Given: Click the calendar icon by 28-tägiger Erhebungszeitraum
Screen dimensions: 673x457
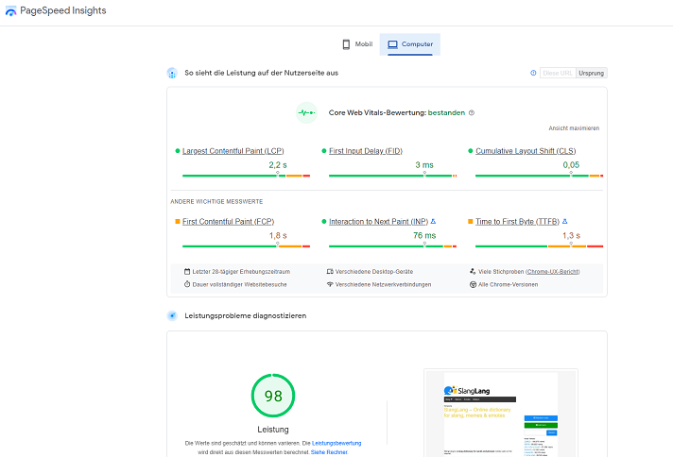Looking at the screenshot, I should (x=187, y=271).
